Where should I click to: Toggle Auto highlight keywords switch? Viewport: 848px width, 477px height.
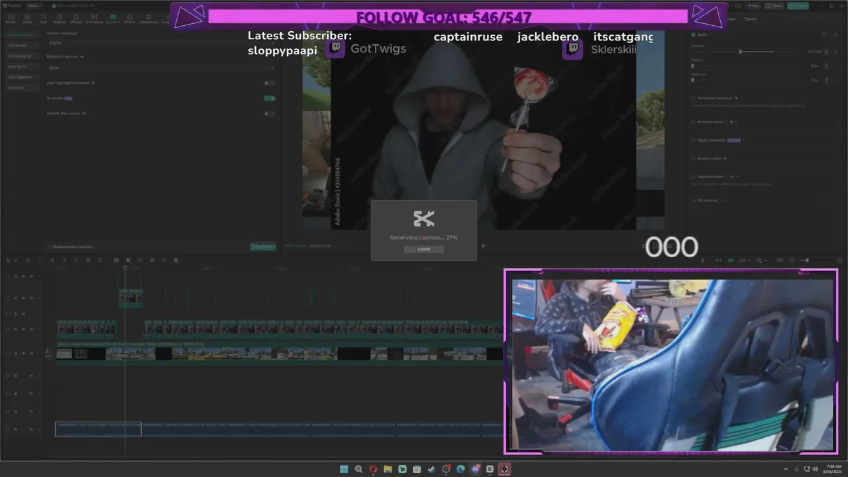click(269, 83)
